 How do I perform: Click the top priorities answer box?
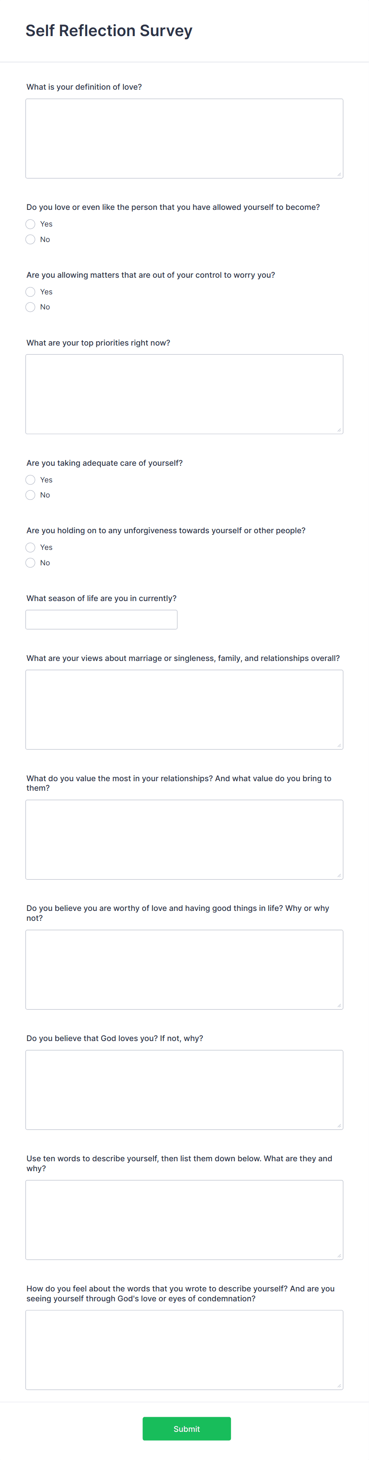coord(184,393)
